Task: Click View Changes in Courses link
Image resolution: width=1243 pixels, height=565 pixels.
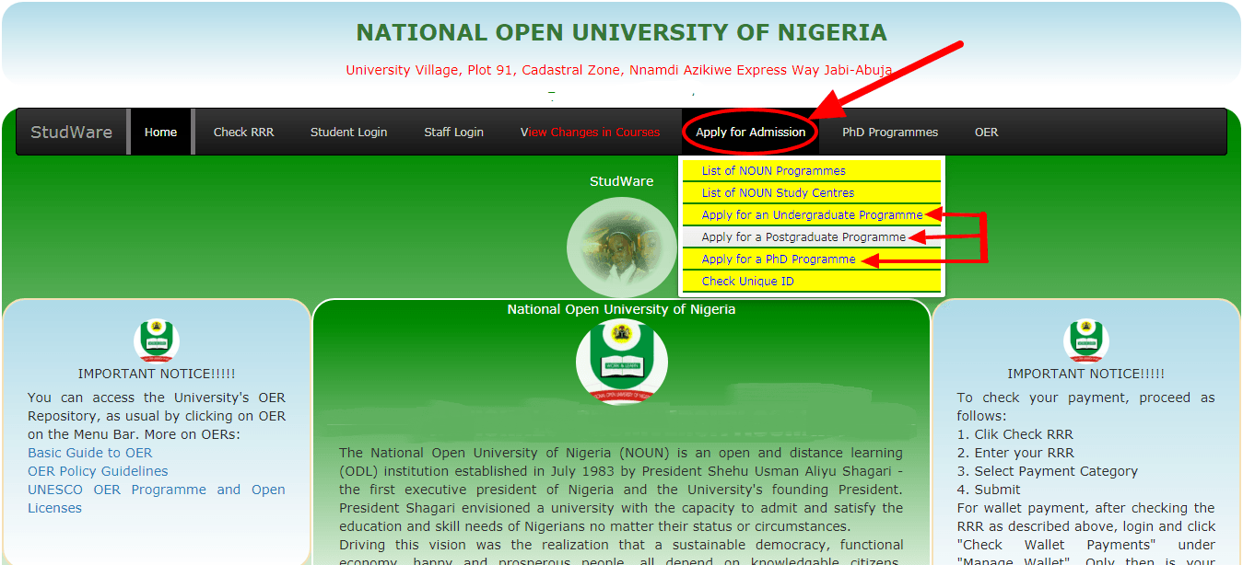Action: [x=591, y=132]
